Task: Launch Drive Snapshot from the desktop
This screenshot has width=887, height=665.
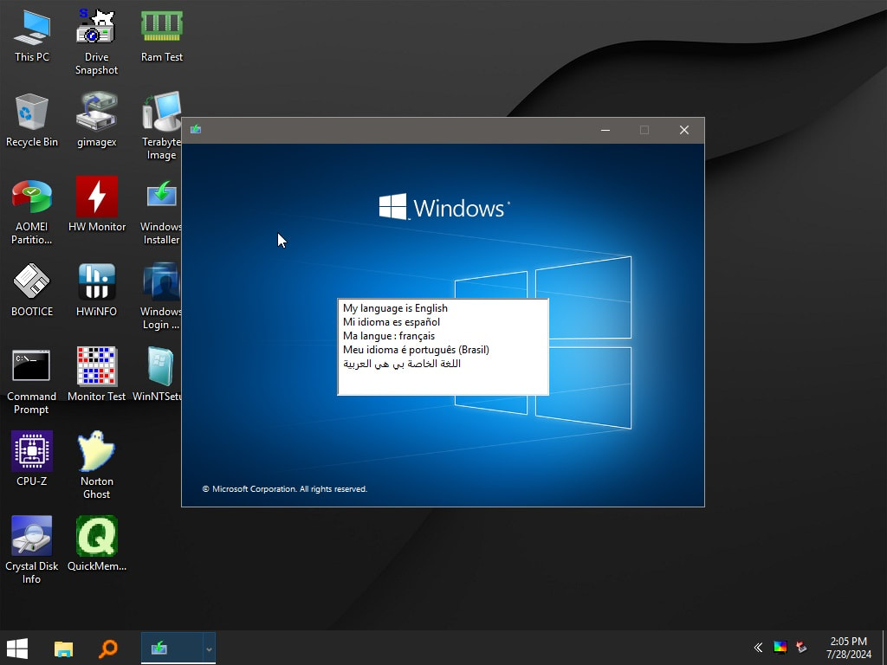Action: pos(97,42)
